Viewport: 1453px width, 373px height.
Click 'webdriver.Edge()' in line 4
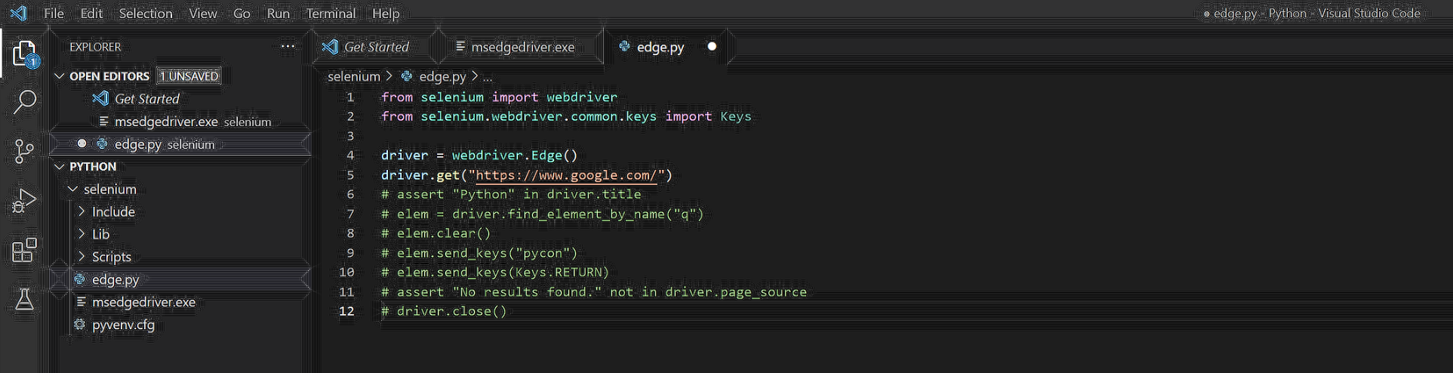pos(515,156)
